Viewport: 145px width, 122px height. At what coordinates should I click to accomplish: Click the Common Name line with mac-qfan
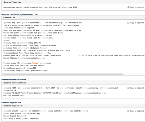click(x=32, y=56)
